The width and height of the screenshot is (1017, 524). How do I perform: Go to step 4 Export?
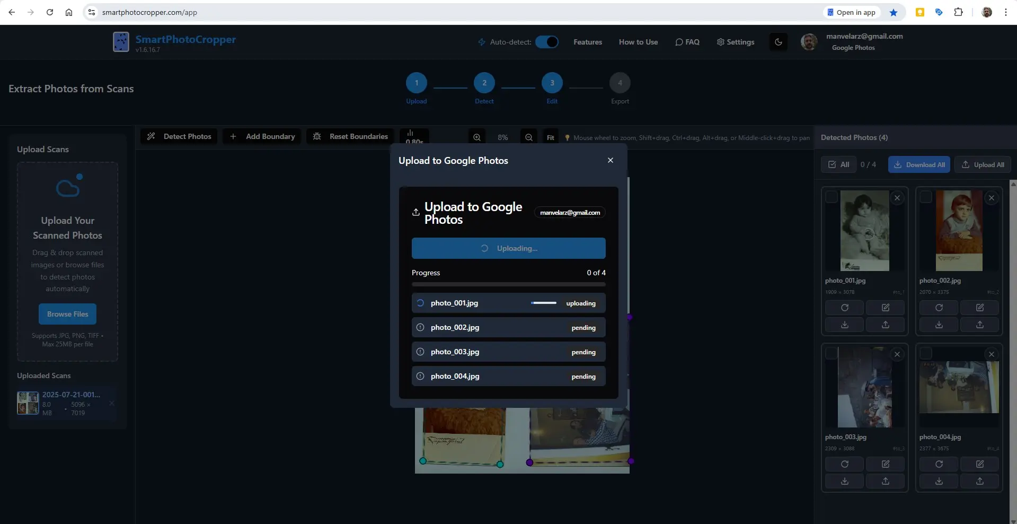pyautogui.click(x=620, y=83)
